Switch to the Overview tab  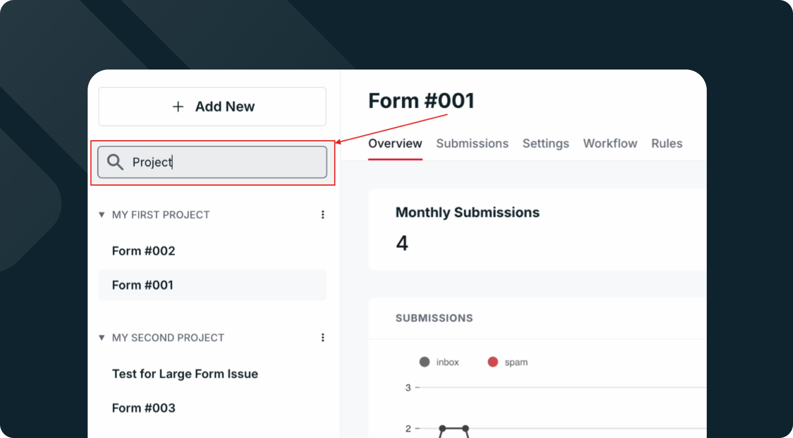pyautogui.click(x=395, y=144)
